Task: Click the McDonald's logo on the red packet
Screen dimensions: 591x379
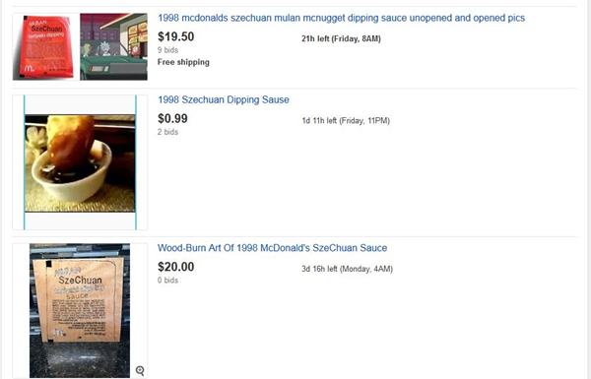Action: tap(29, 69)
